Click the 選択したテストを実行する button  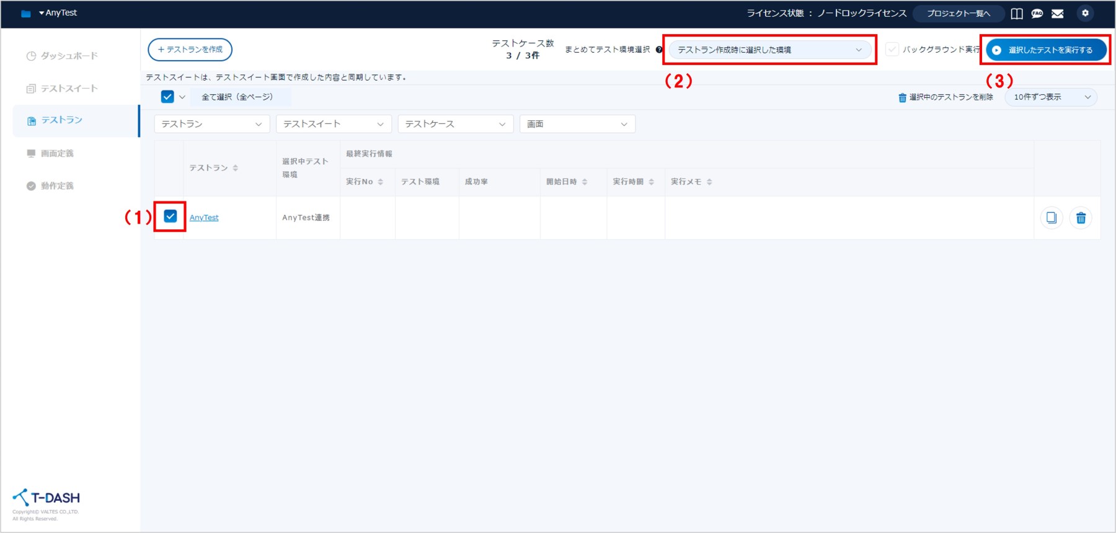(1046, 50)
